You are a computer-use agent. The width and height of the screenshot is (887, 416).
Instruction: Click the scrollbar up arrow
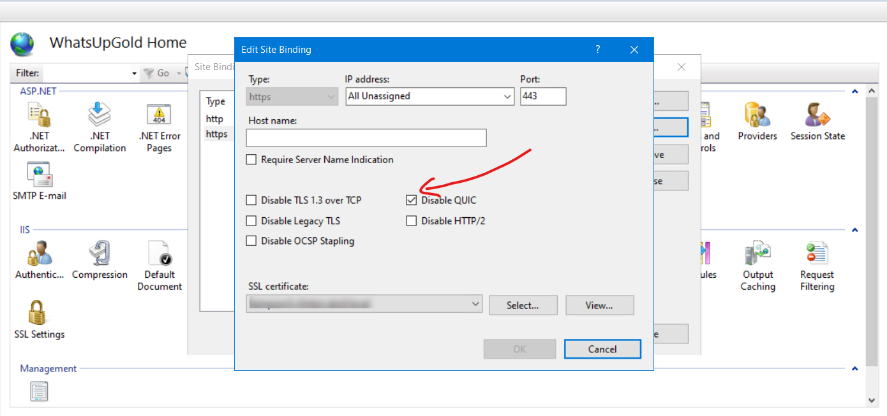[x=873, y=92]
